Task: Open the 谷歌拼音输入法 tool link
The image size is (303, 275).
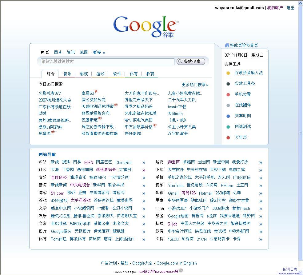Action: coord(249,73)
